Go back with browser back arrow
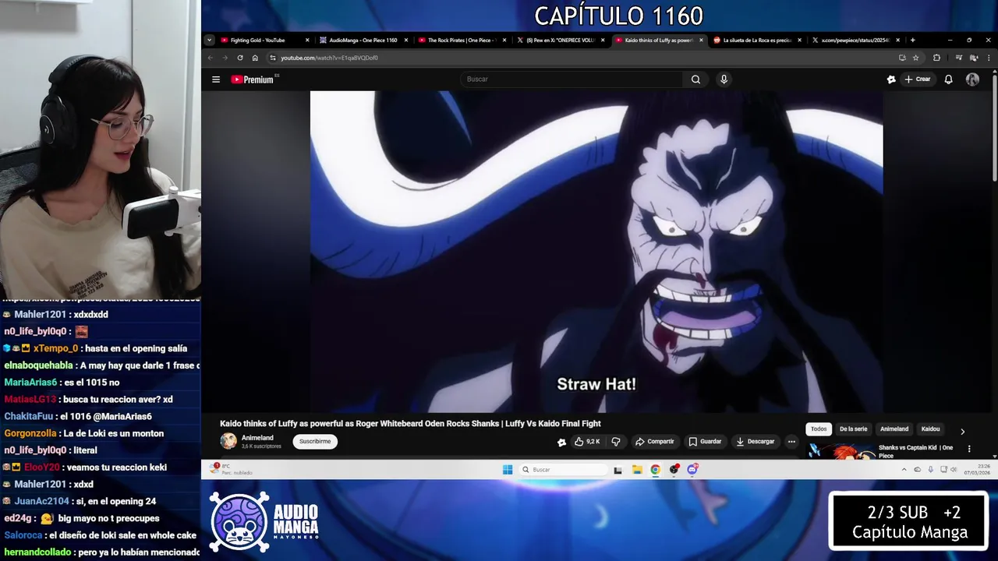The width and height of the screenshot is (998, 561). [210, 58]
